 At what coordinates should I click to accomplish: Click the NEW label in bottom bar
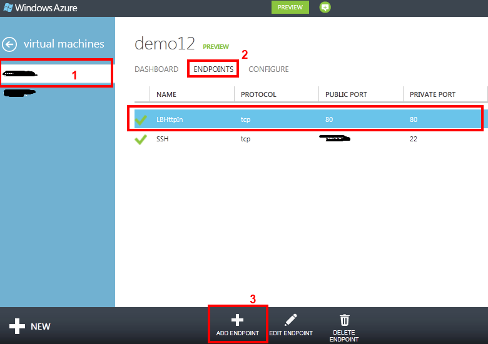[x=41, y=326]
